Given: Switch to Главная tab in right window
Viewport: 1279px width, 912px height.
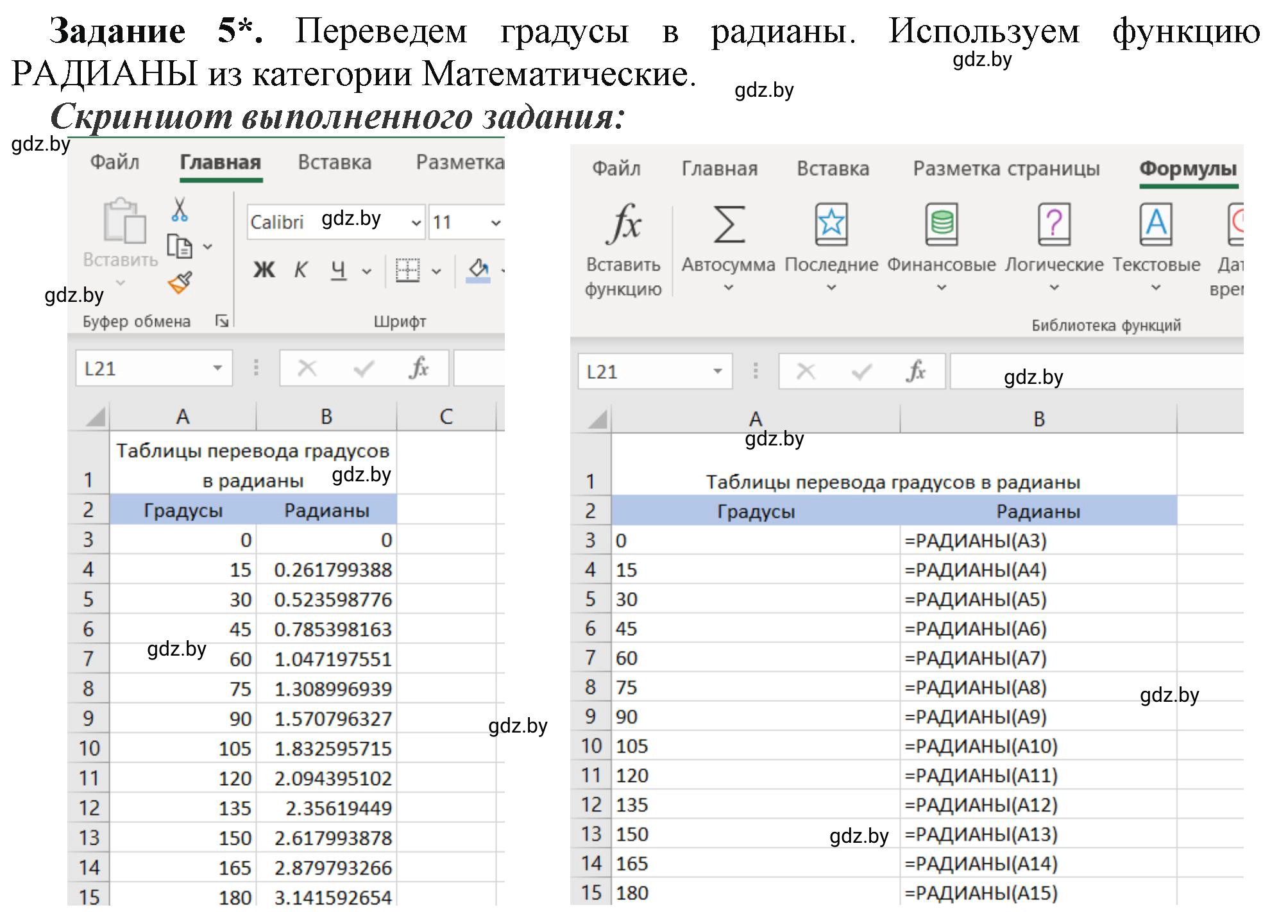Looking at the screenshot, I should tap(720, 169).
